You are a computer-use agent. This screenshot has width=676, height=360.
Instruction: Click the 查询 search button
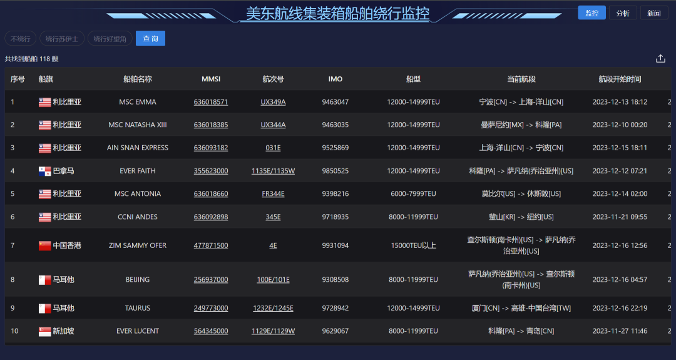(x=150, y=38)
